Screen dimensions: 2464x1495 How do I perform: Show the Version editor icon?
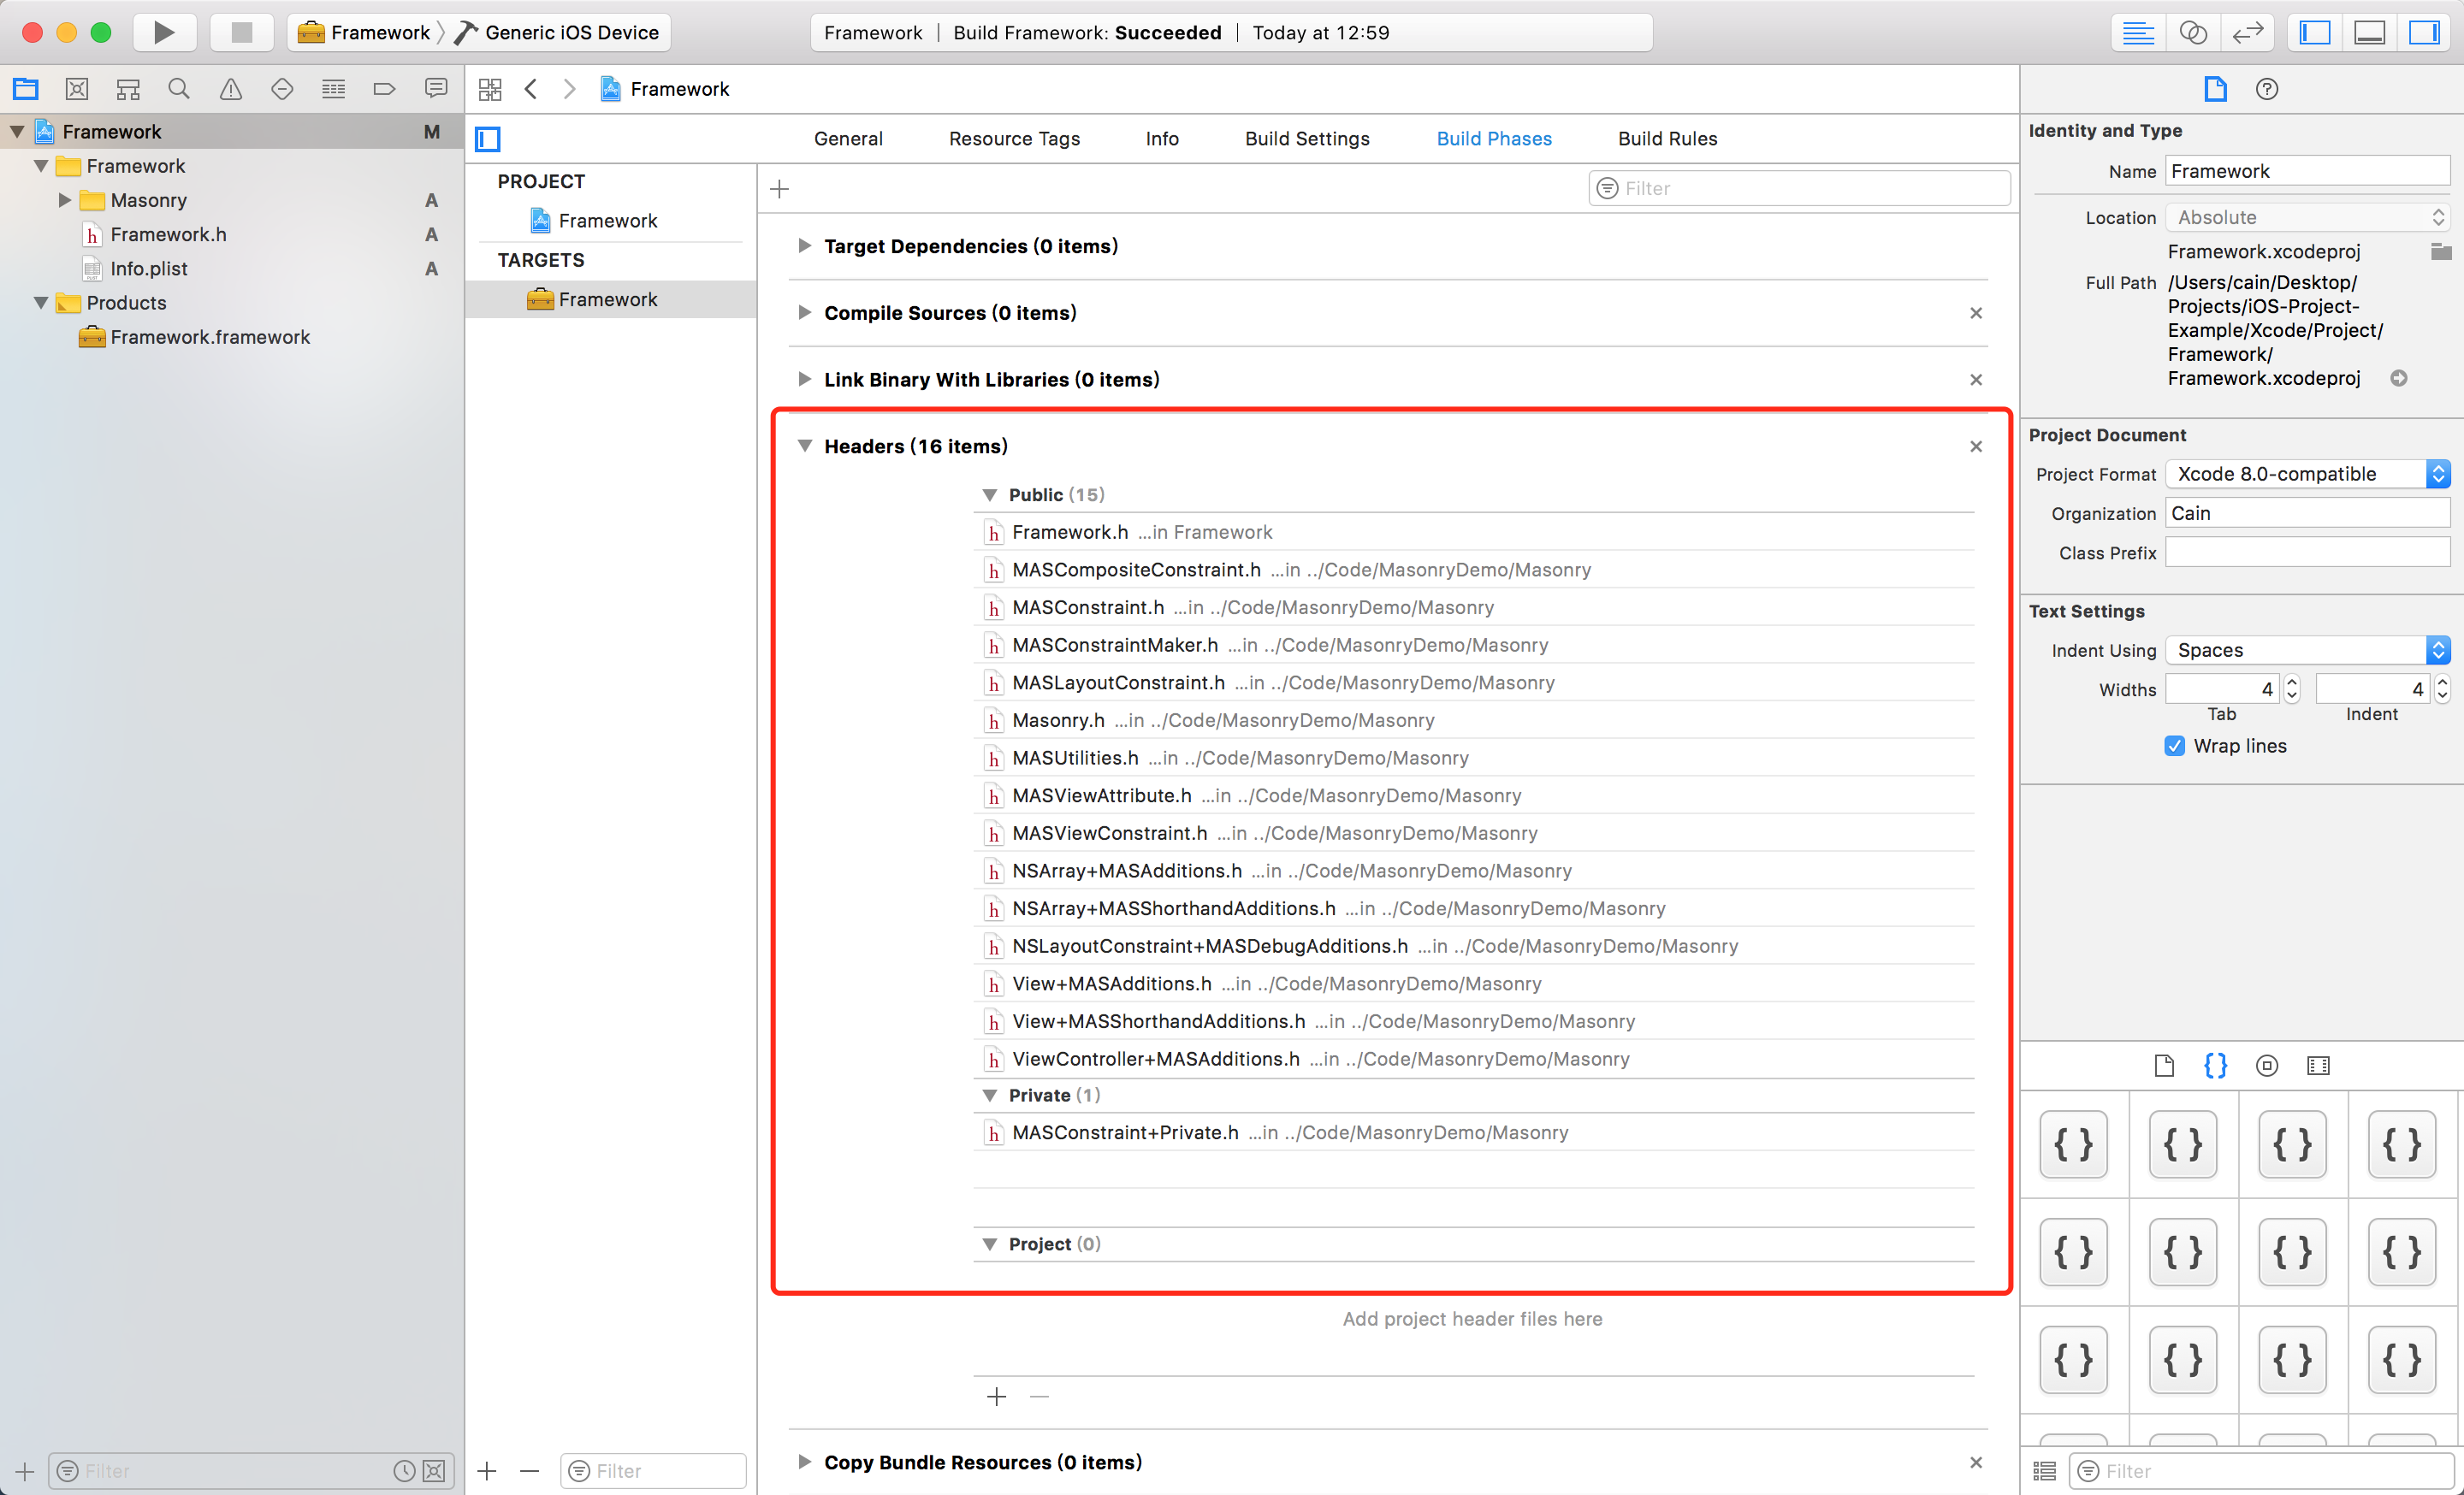point(2247,32)
